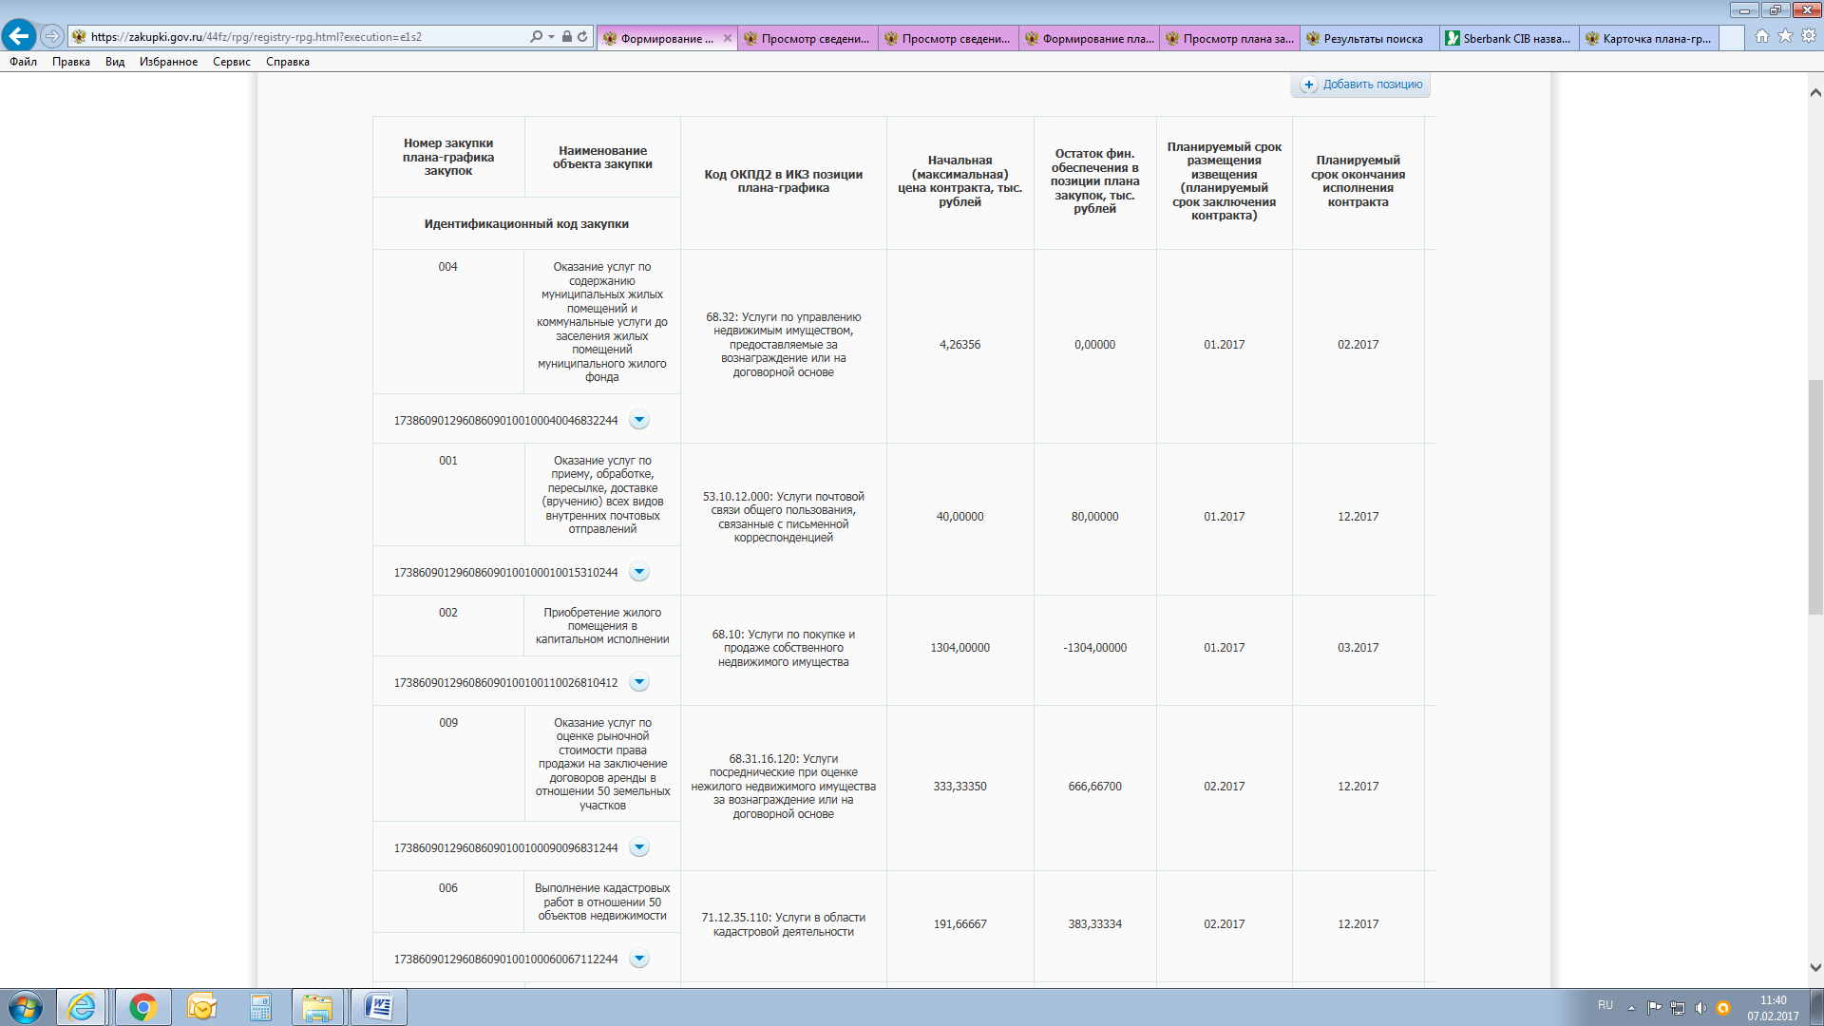1824x1026 pixels.
Task: Open Microsoft Word from taskbar
Action: pyautogui.click(x=378, y=1007)
